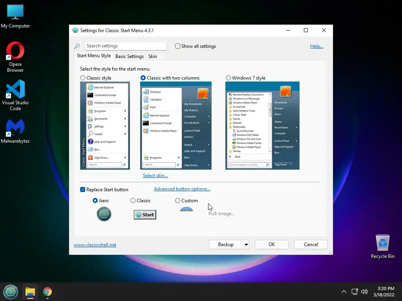The height and width of the screenshot is (301, 402).
Task: Select Classic style radio button
Action: (82, 78)
